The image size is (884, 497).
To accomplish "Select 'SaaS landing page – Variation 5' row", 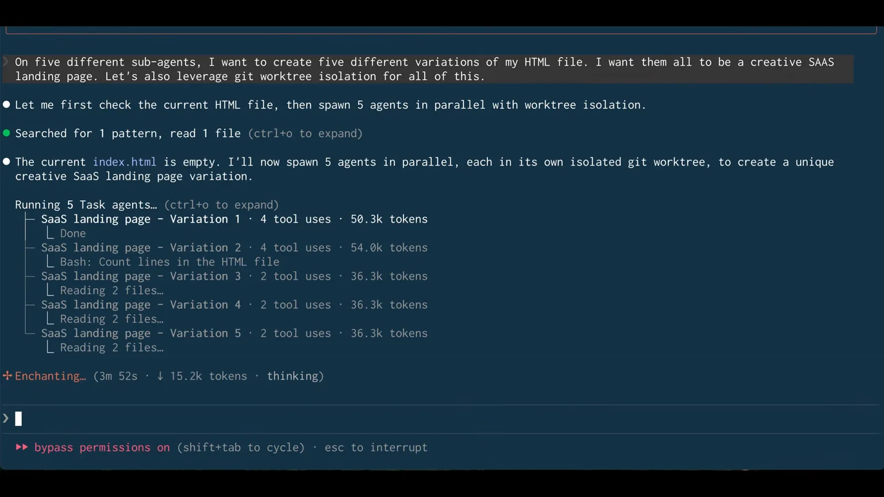I will [x=234, y=334].
